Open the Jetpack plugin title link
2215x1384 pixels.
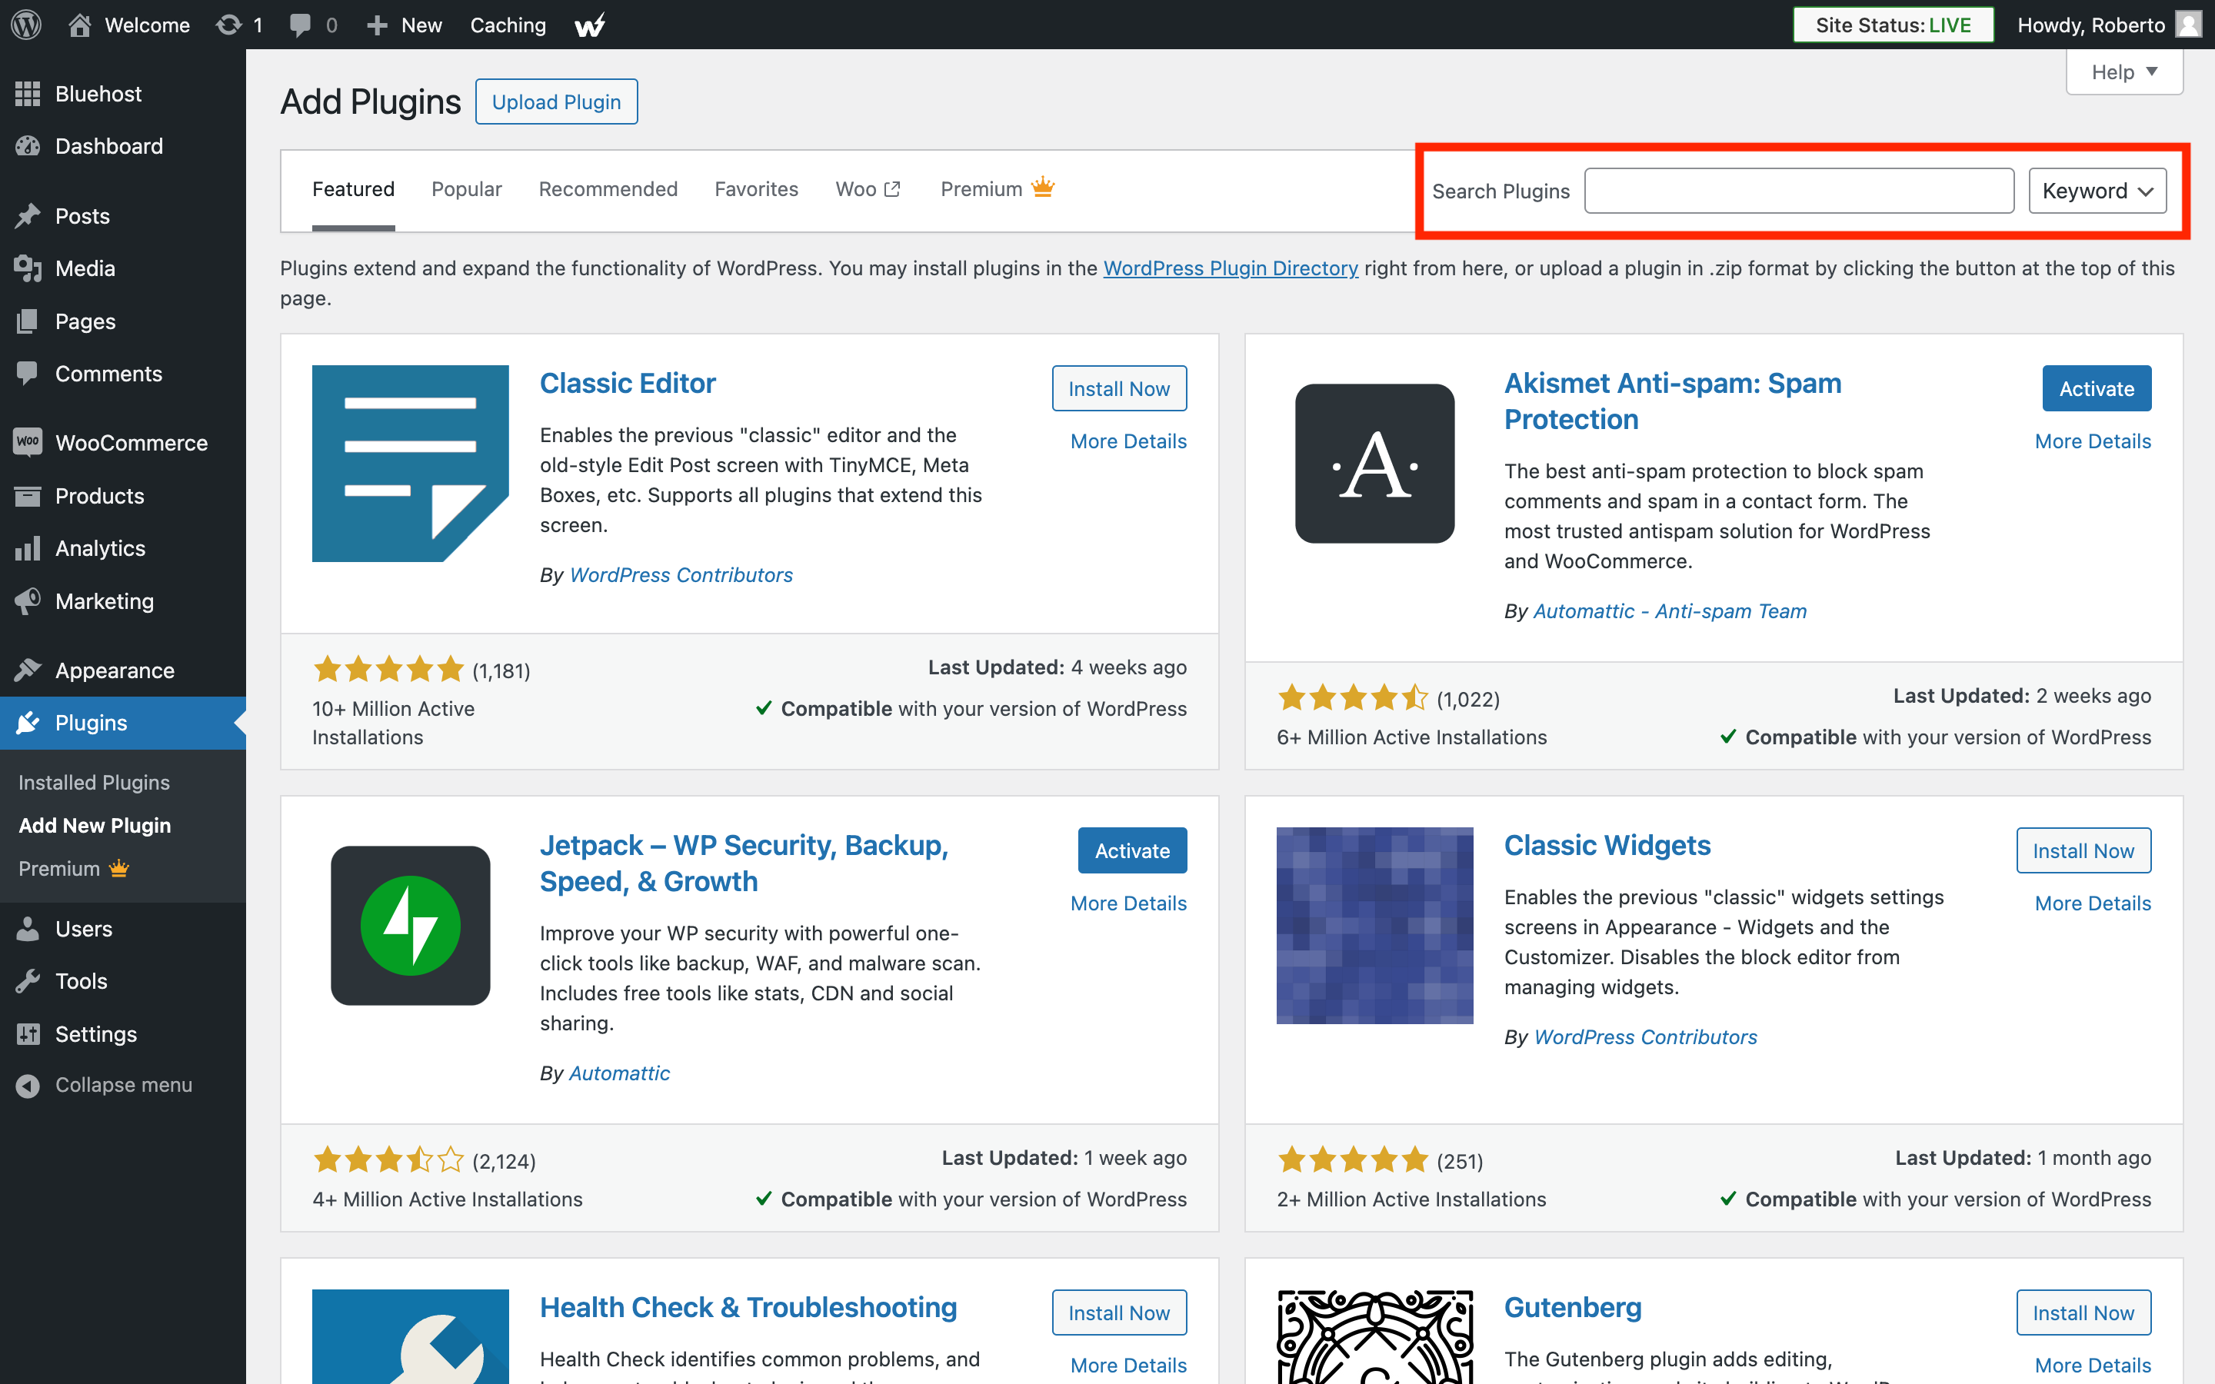click(743, 863)
